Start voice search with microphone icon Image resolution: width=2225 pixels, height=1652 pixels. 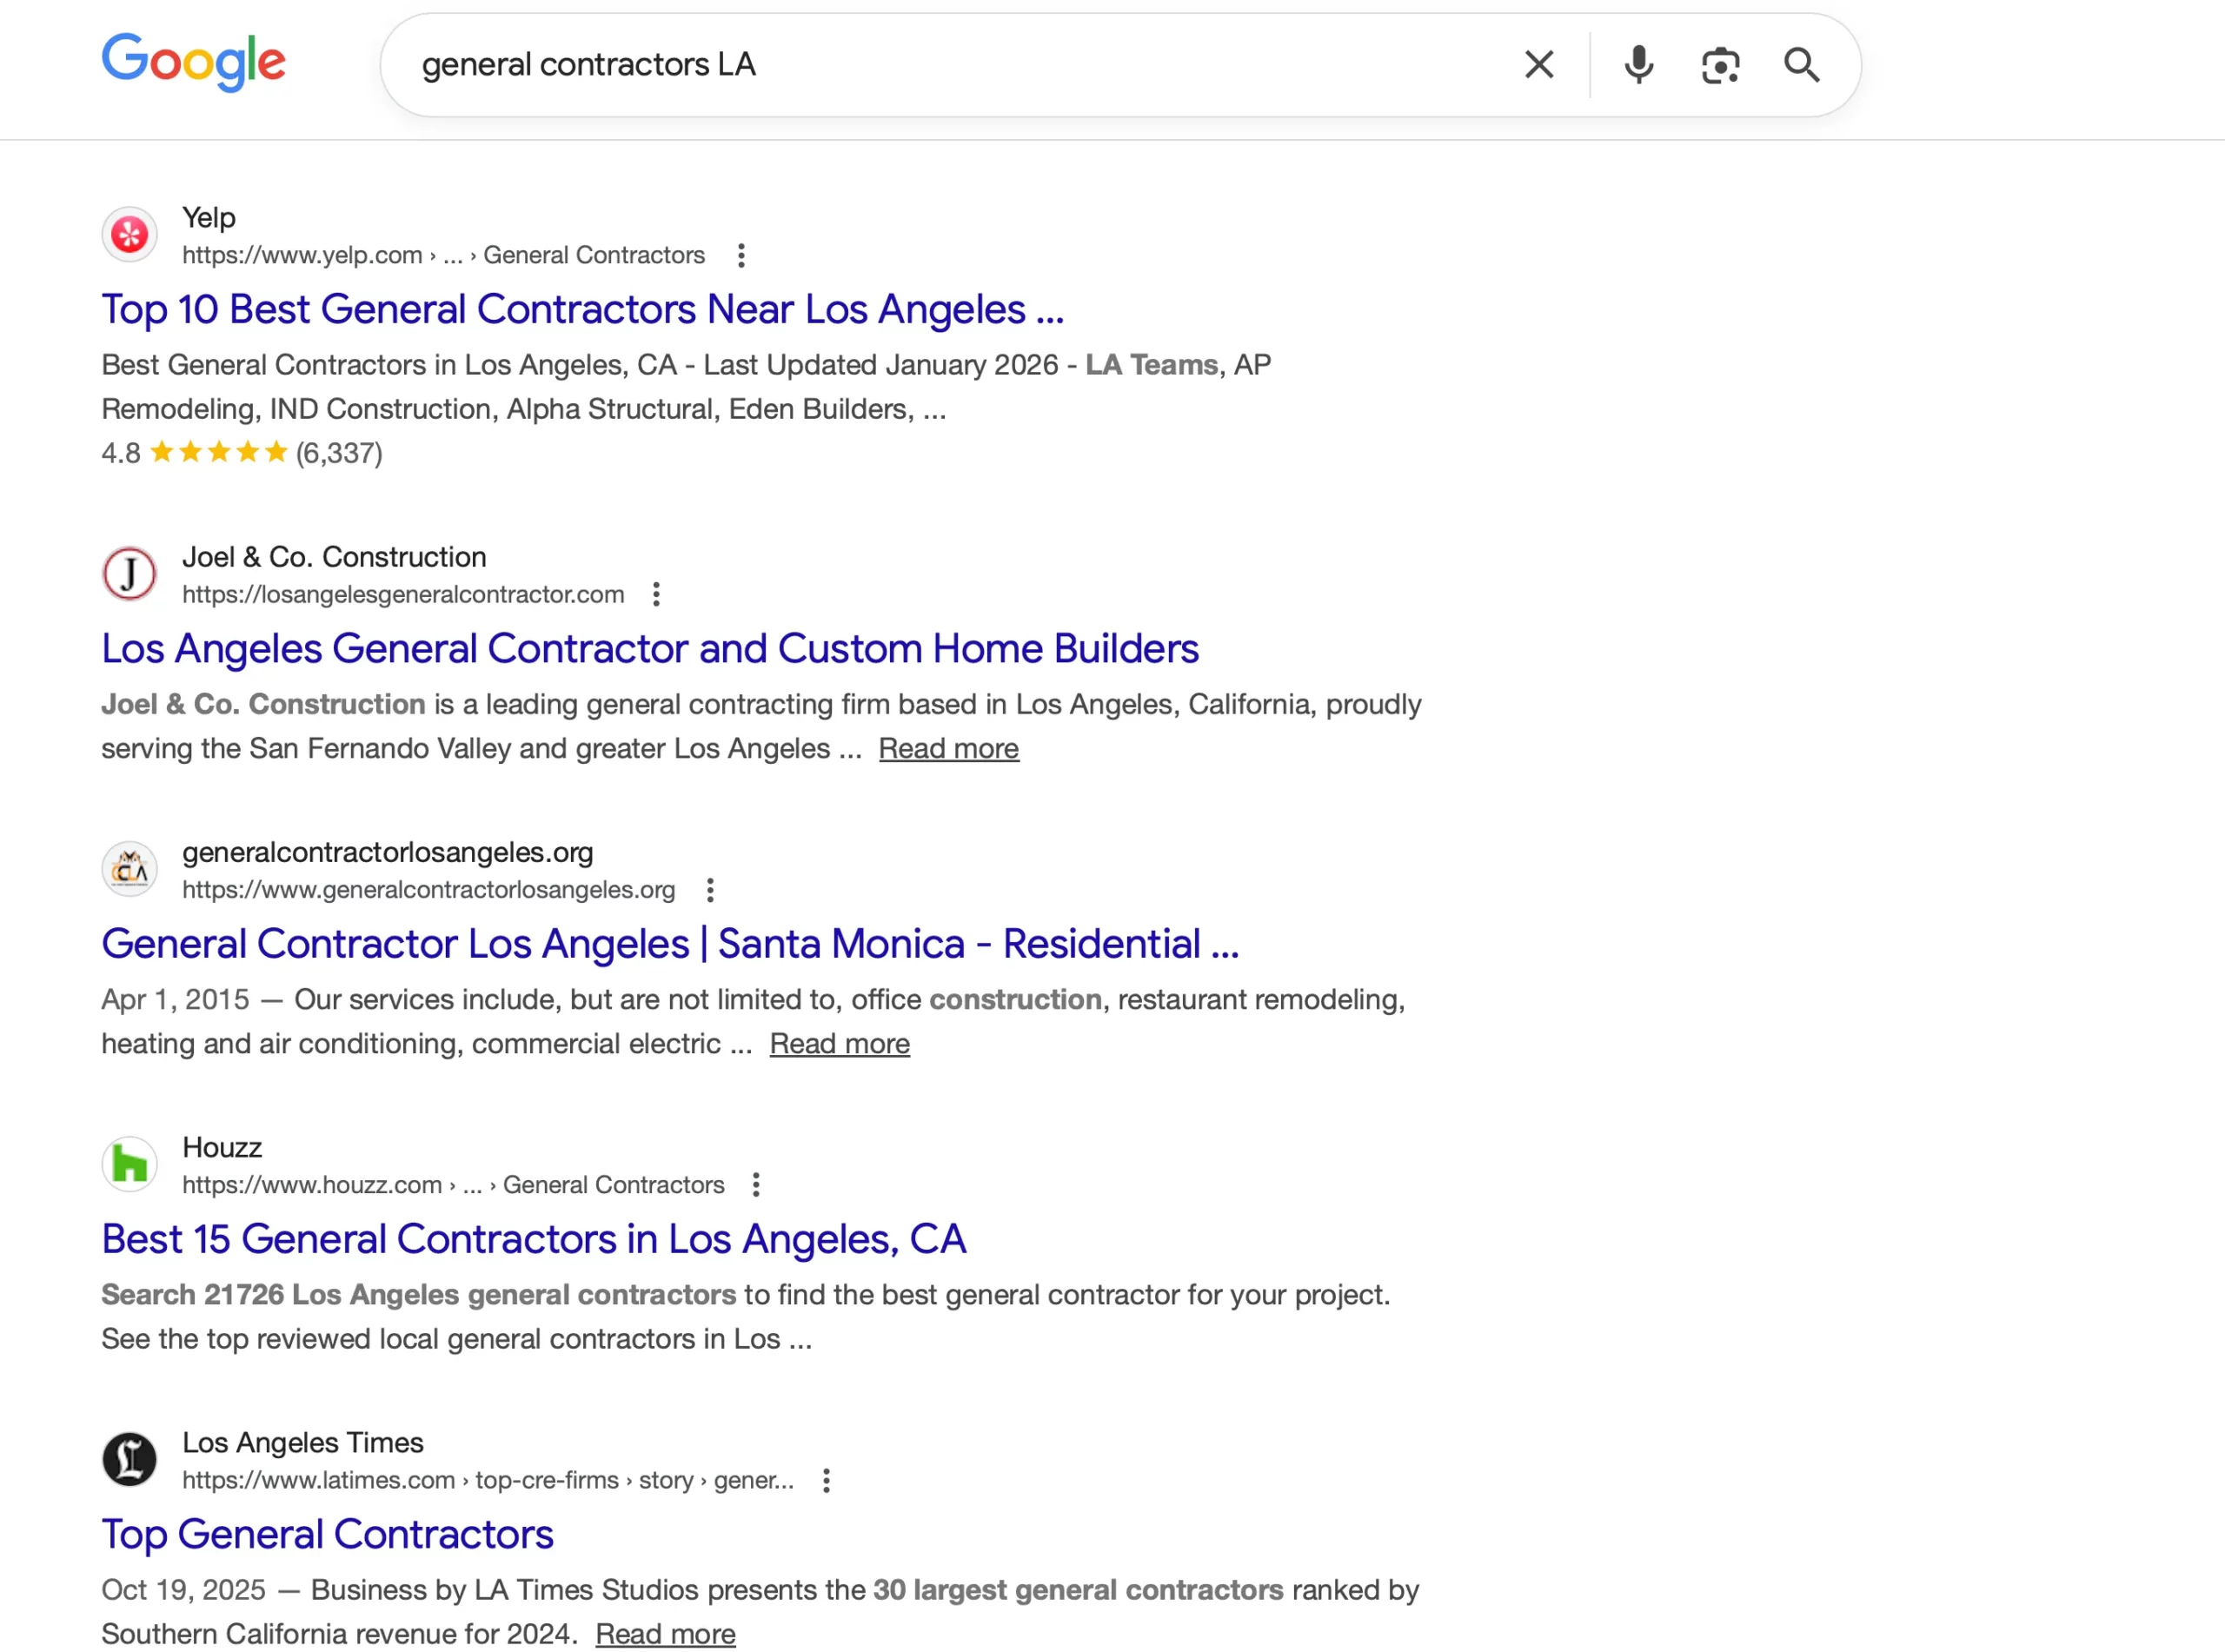tap(1638, 65)
